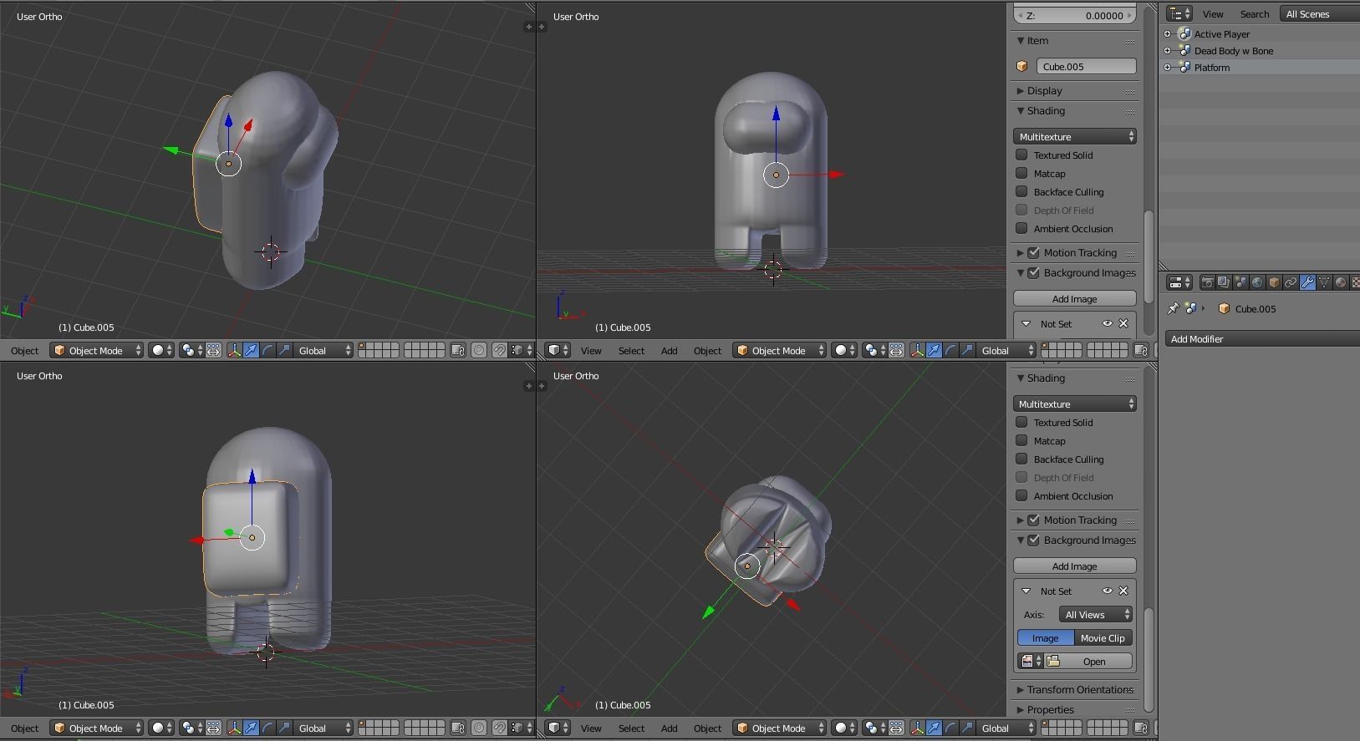Open the Scene tab in Properties editor
Viewport: 1360px width, 741px height.
[1240, 282]
